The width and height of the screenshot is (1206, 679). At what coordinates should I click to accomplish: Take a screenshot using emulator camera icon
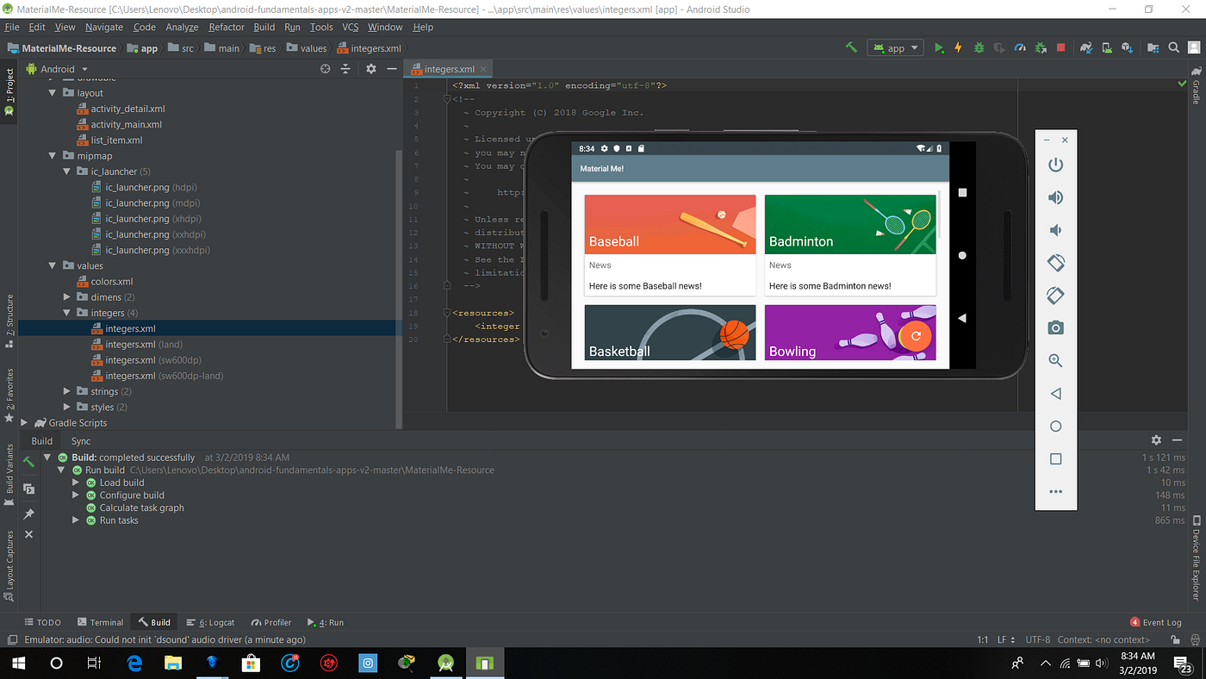(1055, 327)
